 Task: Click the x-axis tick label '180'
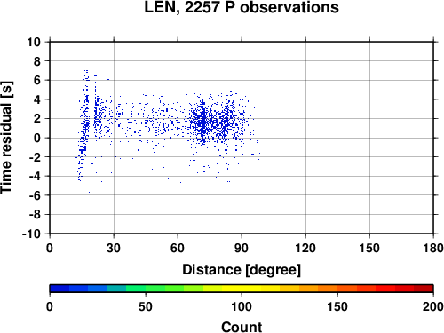[433, 248]
